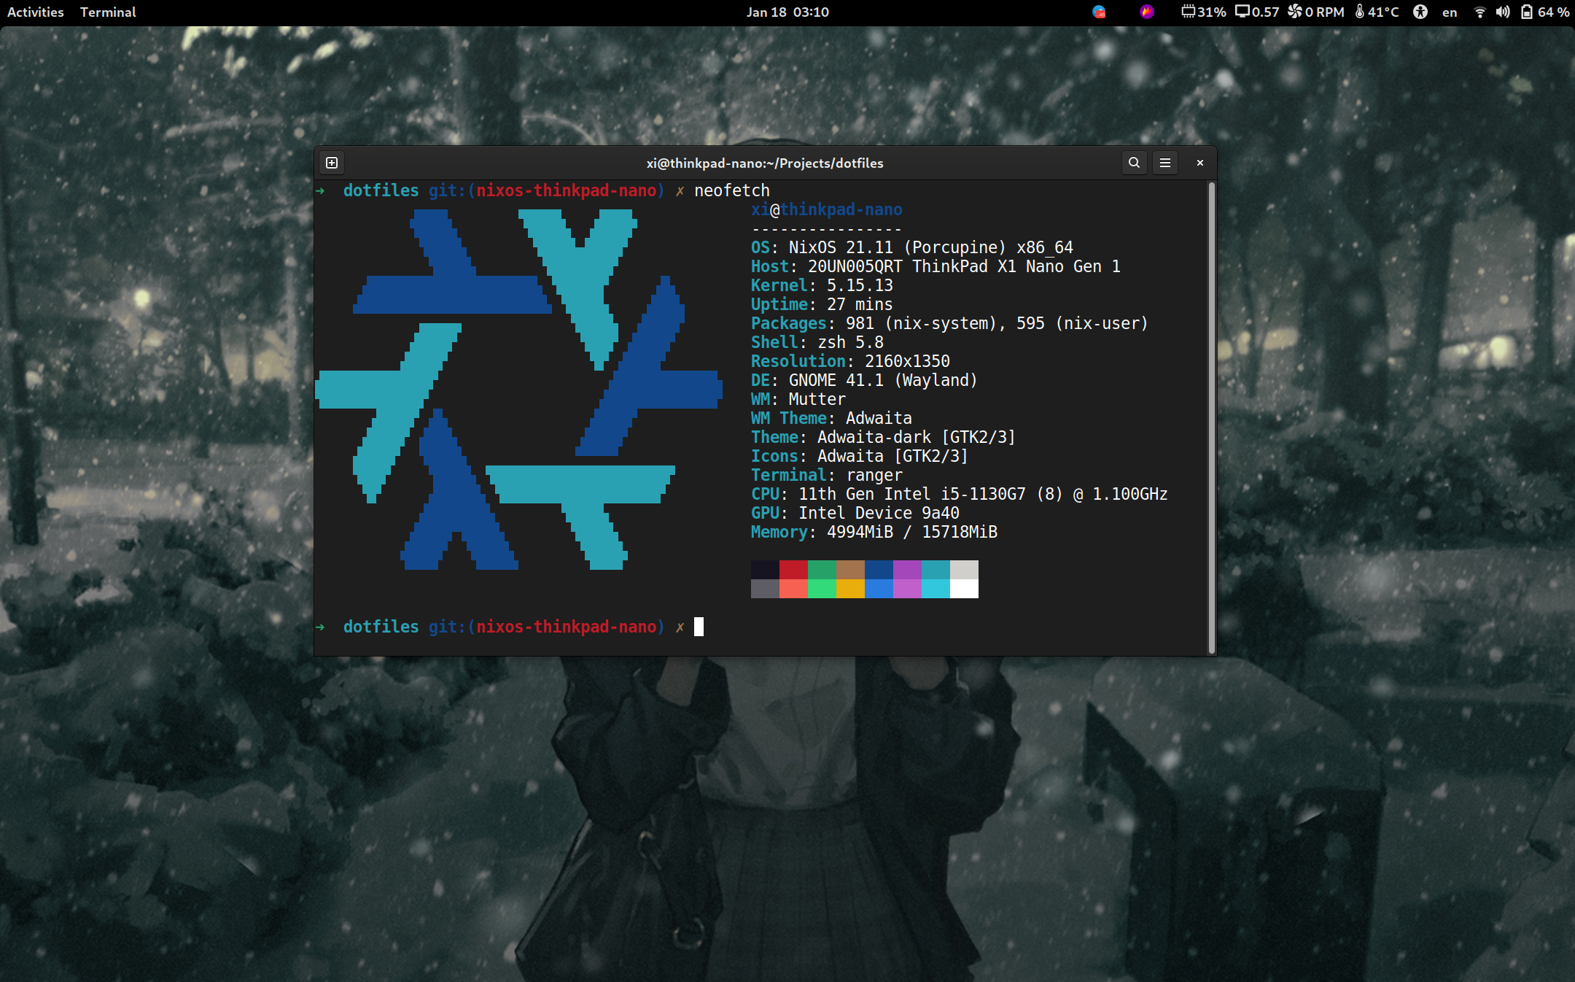The width and height of the screenshot is (1575, 982).
Task: Open the en keyboard layout selector
Action: click(1450, 12)
